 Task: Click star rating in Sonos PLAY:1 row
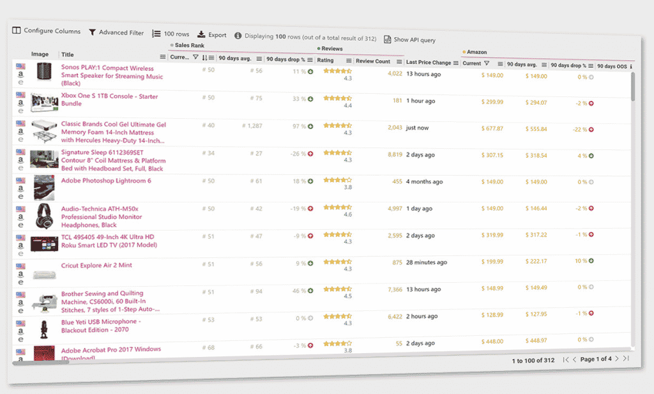[x=337, y=71]
